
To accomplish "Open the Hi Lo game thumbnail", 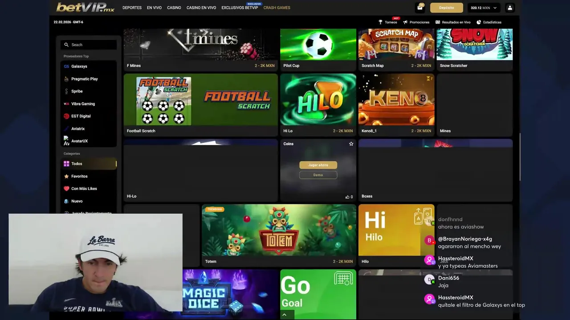I will pos(318,100).
